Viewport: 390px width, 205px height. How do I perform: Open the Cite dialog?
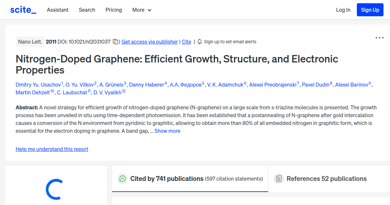186,42
